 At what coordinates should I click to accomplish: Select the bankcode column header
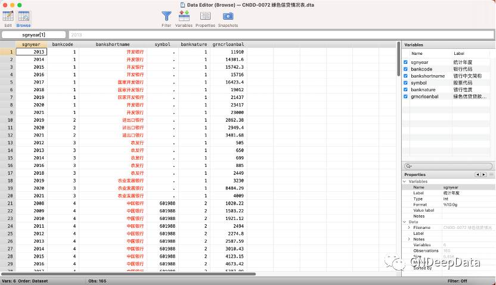63,44
